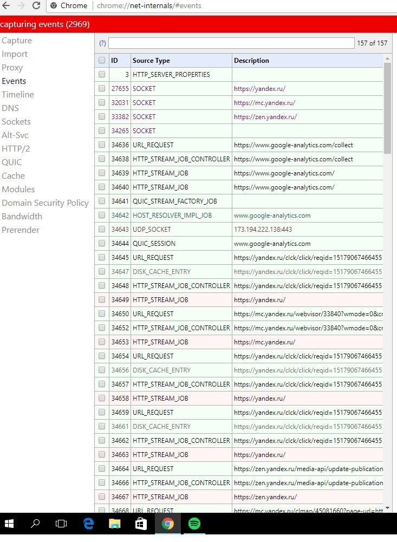Open the Cache tab
397x542 pixels.
[x=13, y=175]
